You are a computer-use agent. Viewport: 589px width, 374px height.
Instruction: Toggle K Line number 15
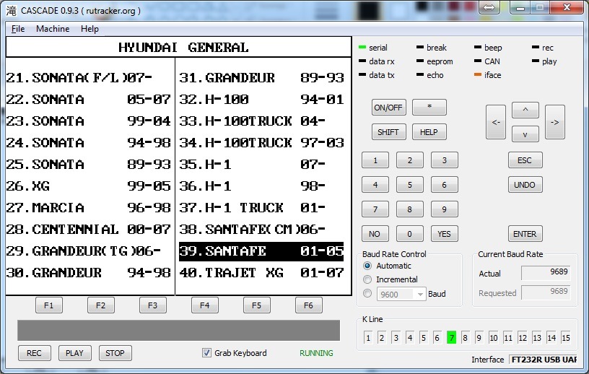(x=566, y=338)
